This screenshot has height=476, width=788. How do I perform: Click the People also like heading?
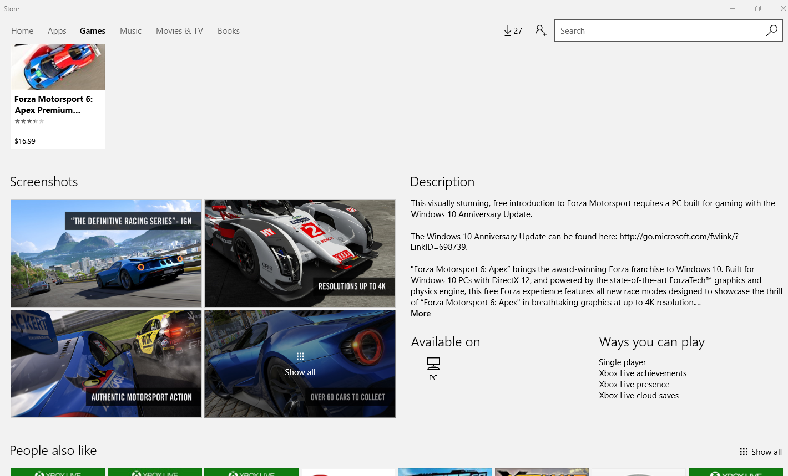coord(53,451)
